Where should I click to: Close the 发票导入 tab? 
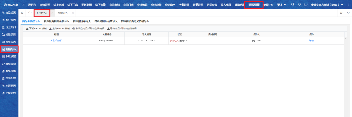[x=73, y=13]
